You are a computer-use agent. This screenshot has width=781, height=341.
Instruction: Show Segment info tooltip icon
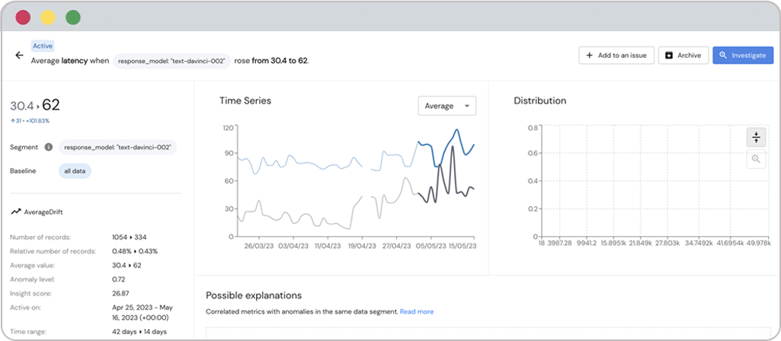click(48, 148)
